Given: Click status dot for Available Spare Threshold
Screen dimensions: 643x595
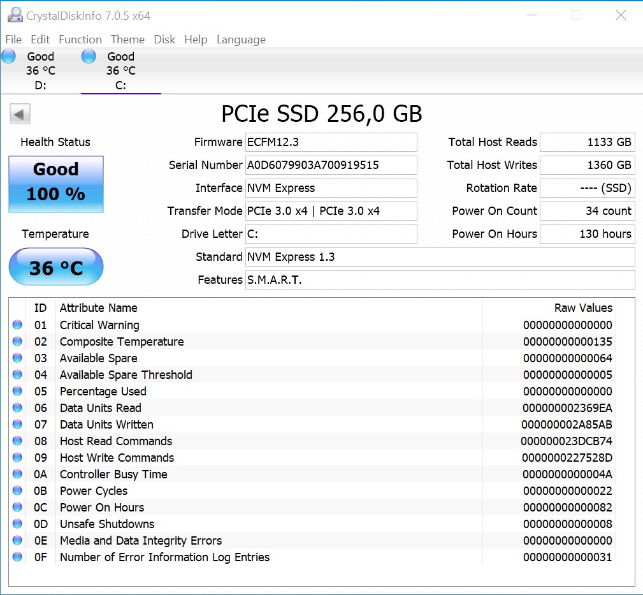Looking at the screenshot, I should [x=17, y=374].
